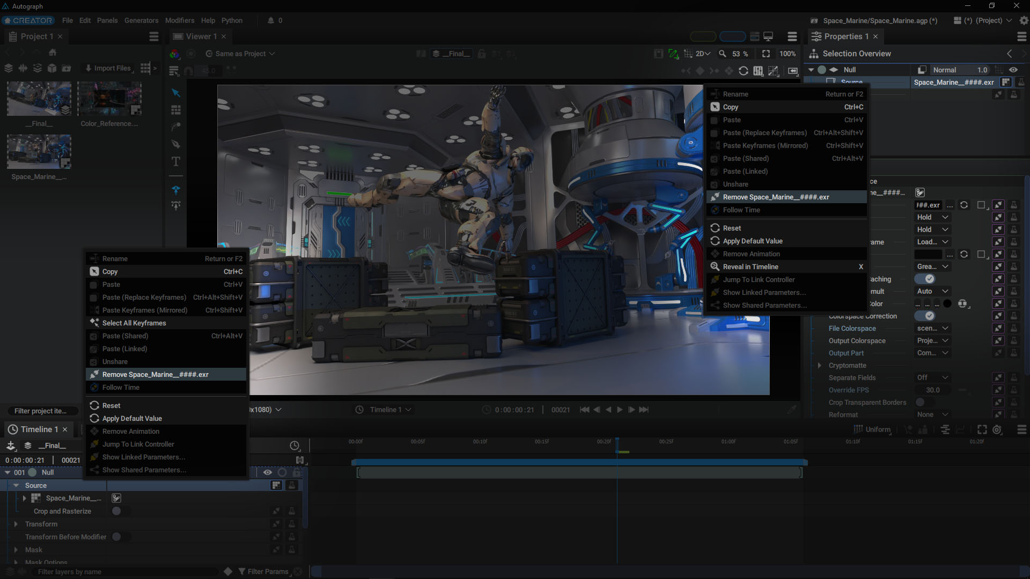Click the Override FPS 30.0 value field

(x=933, y=390)
